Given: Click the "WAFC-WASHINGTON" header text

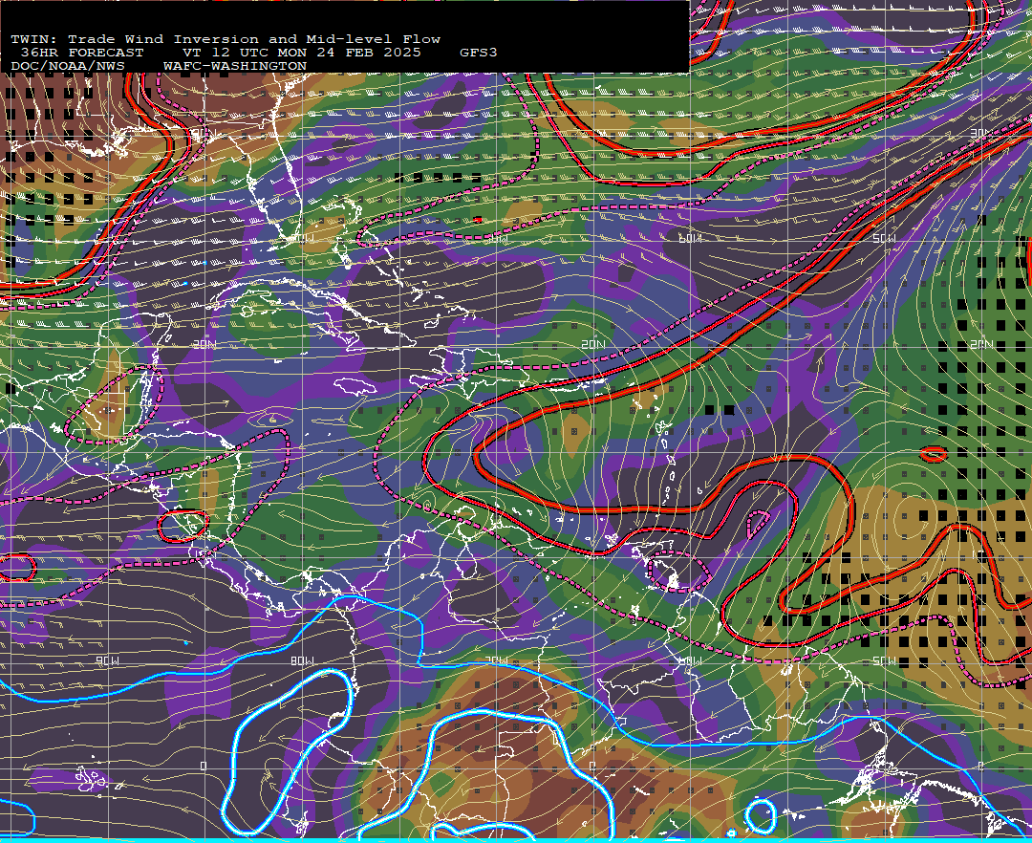Looking at the screenshot, I should click(x=234, y=67).
